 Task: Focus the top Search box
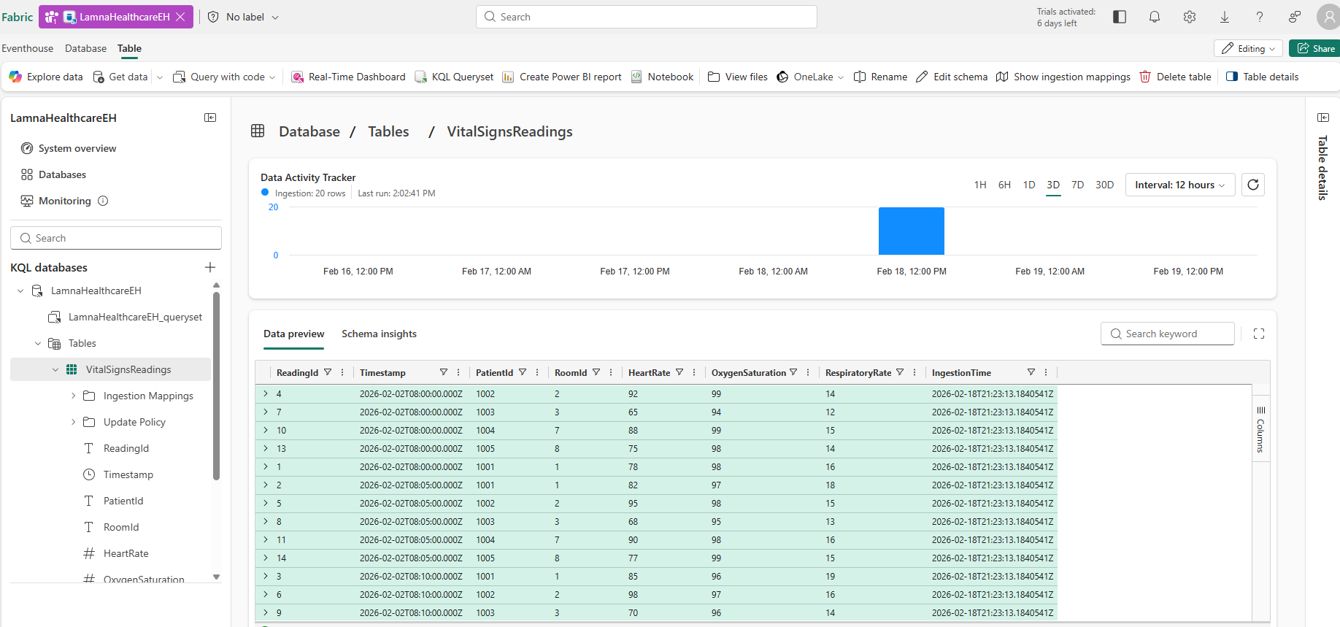647,17
